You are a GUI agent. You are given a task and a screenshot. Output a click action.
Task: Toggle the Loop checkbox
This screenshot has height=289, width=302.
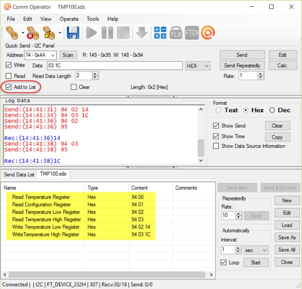[x=224, y=263]
